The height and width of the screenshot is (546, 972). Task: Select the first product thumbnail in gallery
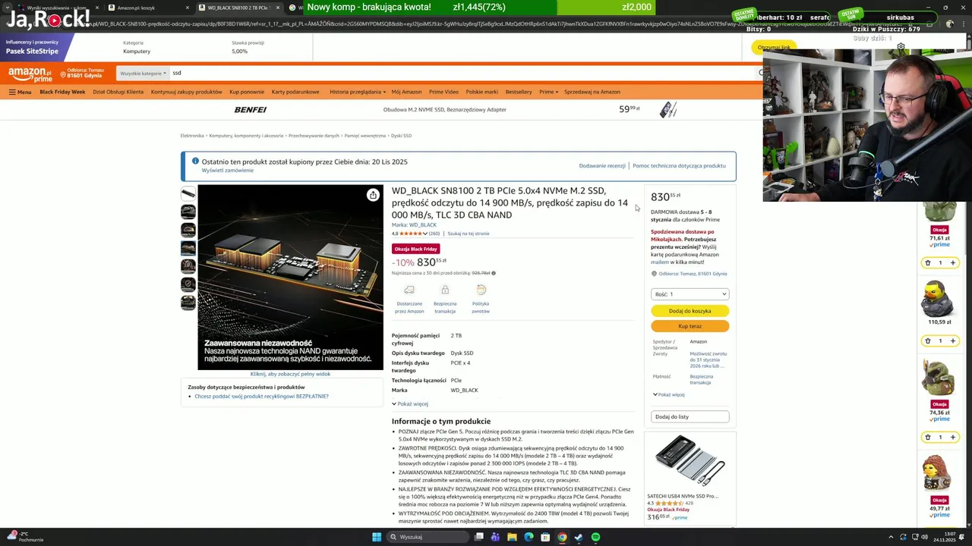(x=188, y=193)
